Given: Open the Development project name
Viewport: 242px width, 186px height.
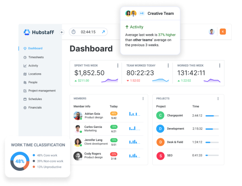Looking at the screenshot, I should (x=175, y=129).
